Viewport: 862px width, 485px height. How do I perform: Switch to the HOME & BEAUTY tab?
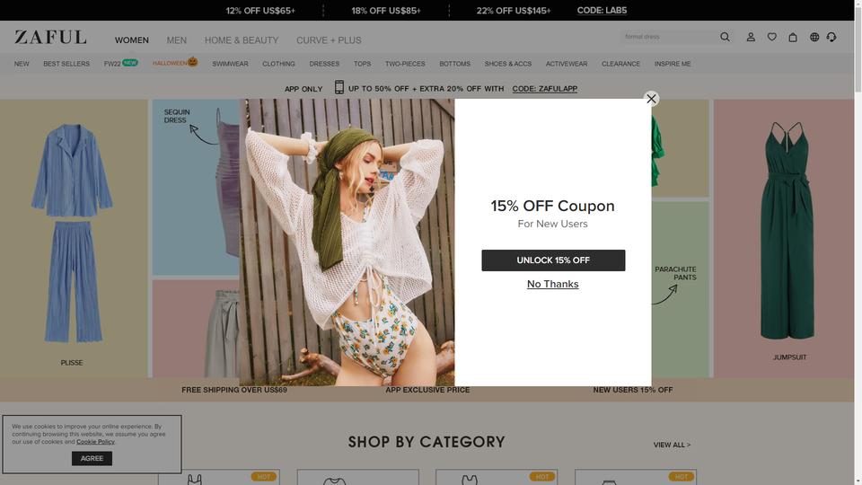[242, 40]
